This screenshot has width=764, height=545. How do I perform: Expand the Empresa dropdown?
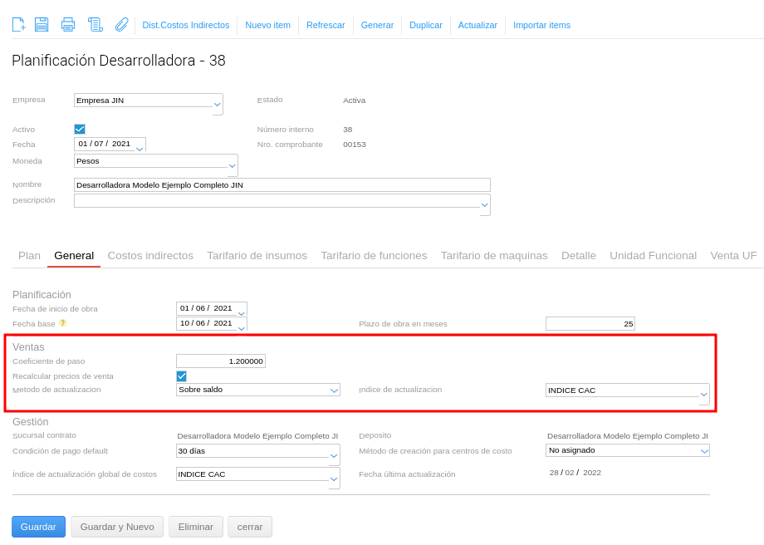218,104
